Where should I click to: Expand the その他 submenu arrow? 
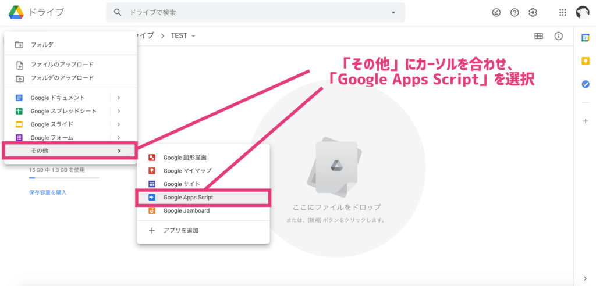click(x=119, y=151)
